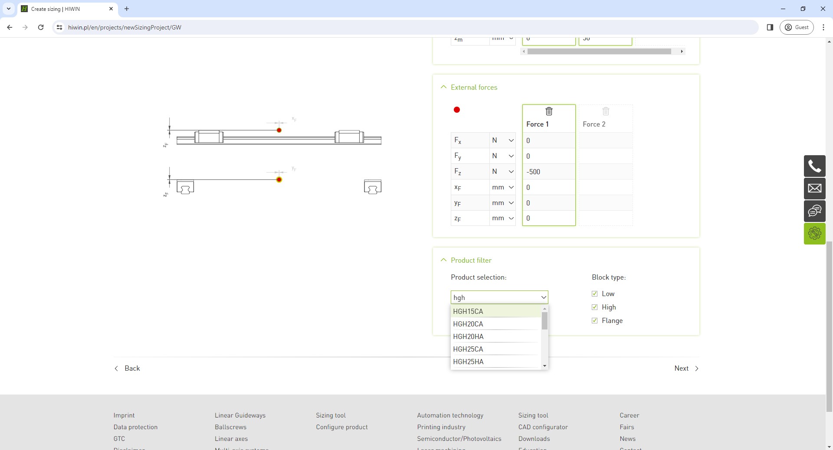The width and height of the screenshot is (833, 450).
Task: Open browser side panel
Action: [x=770, y=27]
